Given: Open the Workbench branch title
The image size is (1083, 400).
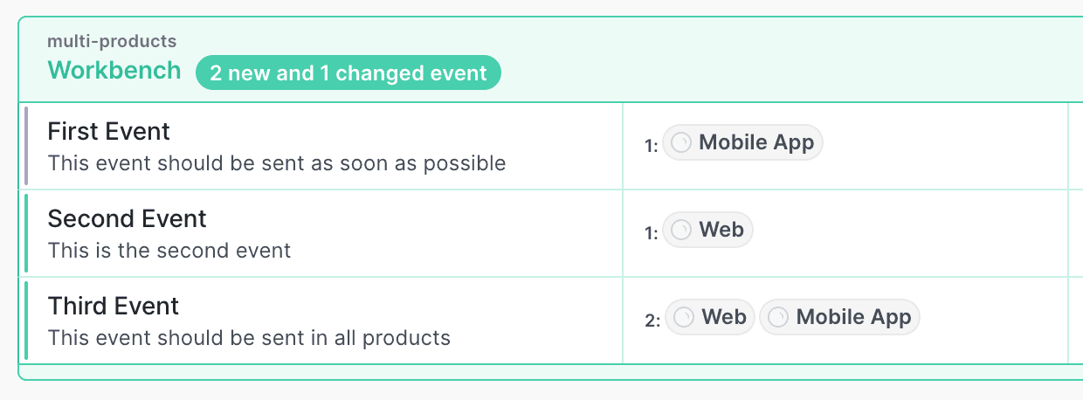Looking at the screenshot, I should point(114,71).
